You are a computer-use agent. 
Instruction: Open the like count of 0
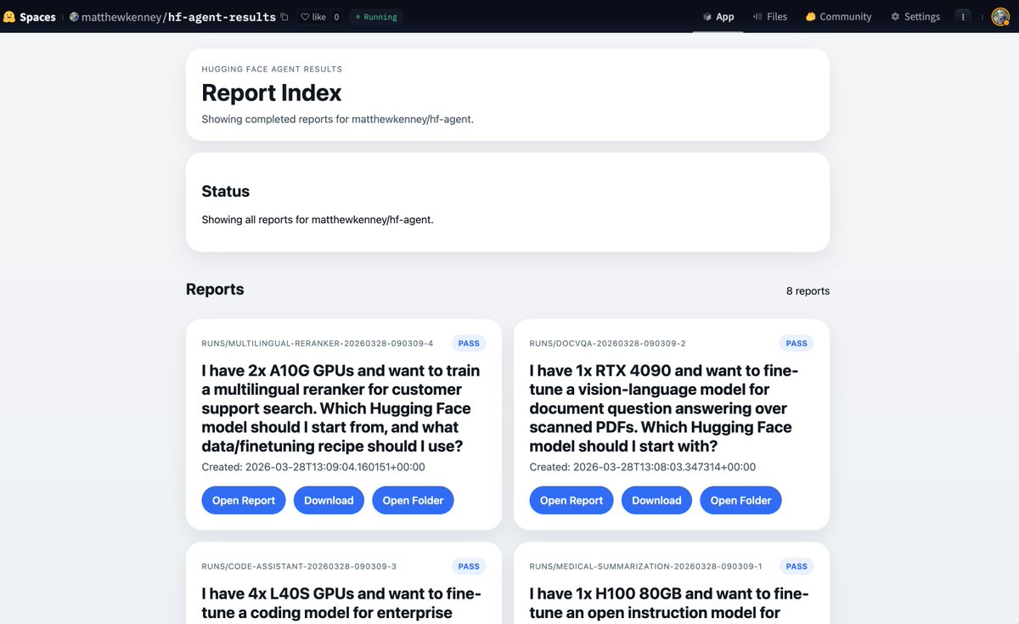[x=336, y=17]
